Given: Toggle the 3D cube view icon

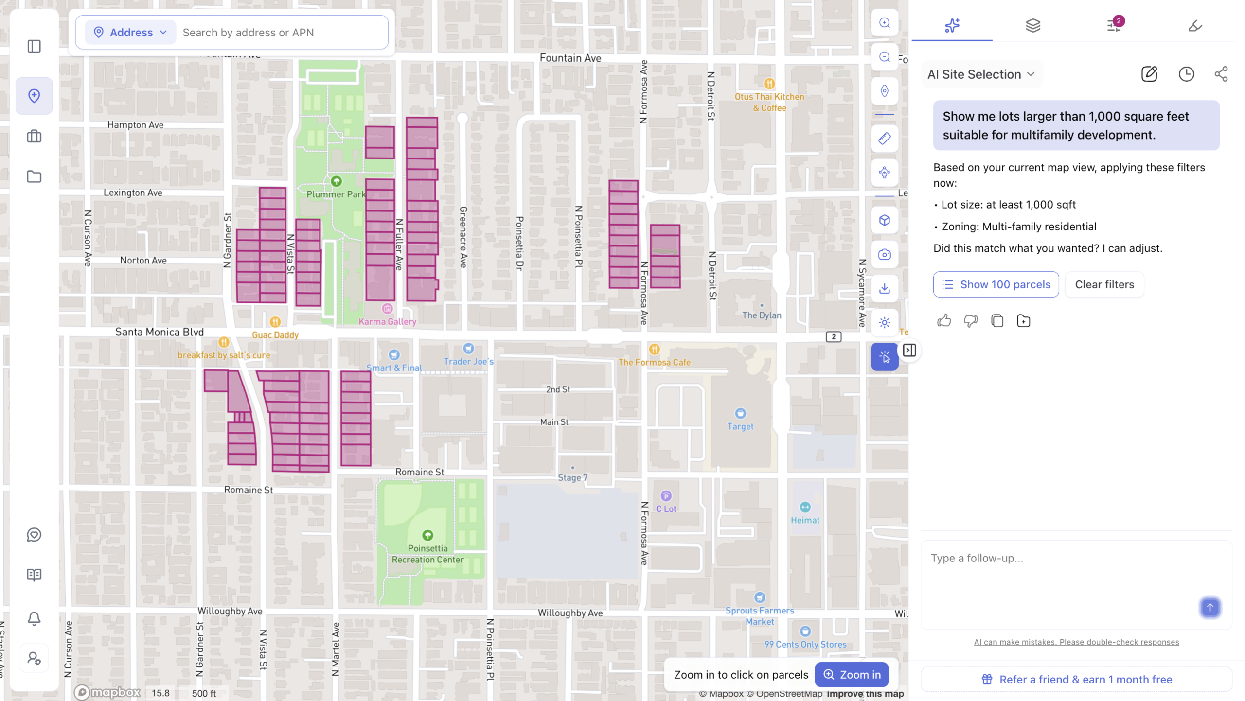Looking at the screenshot, I should click(884, 220).
